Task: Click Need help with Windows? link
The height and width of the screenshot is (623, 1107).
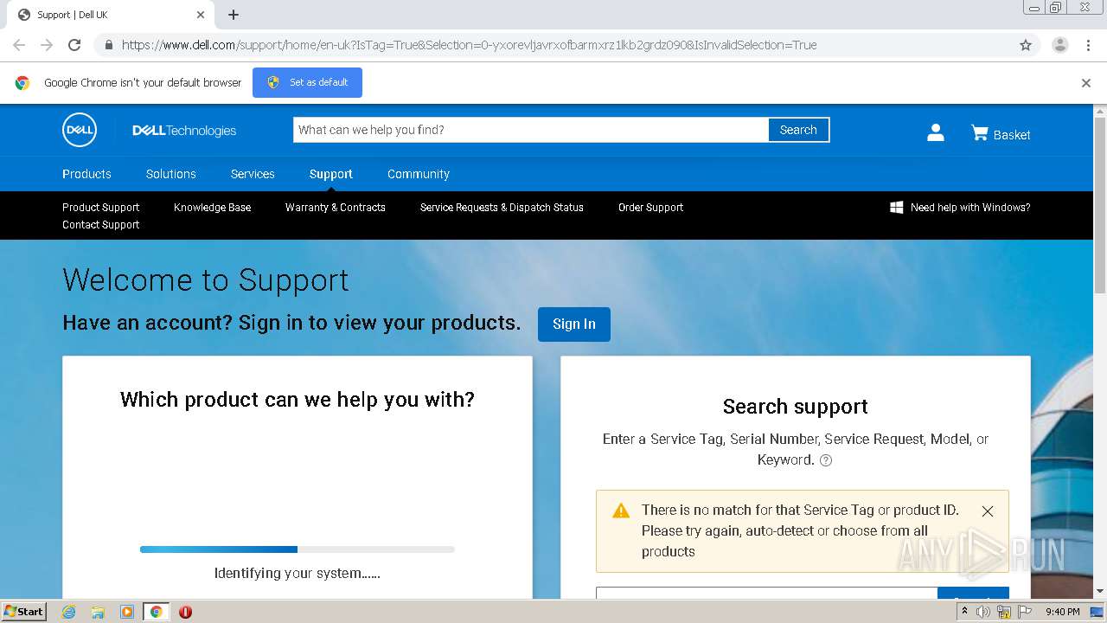Action: pyautogui.click(x=970, y=208)
